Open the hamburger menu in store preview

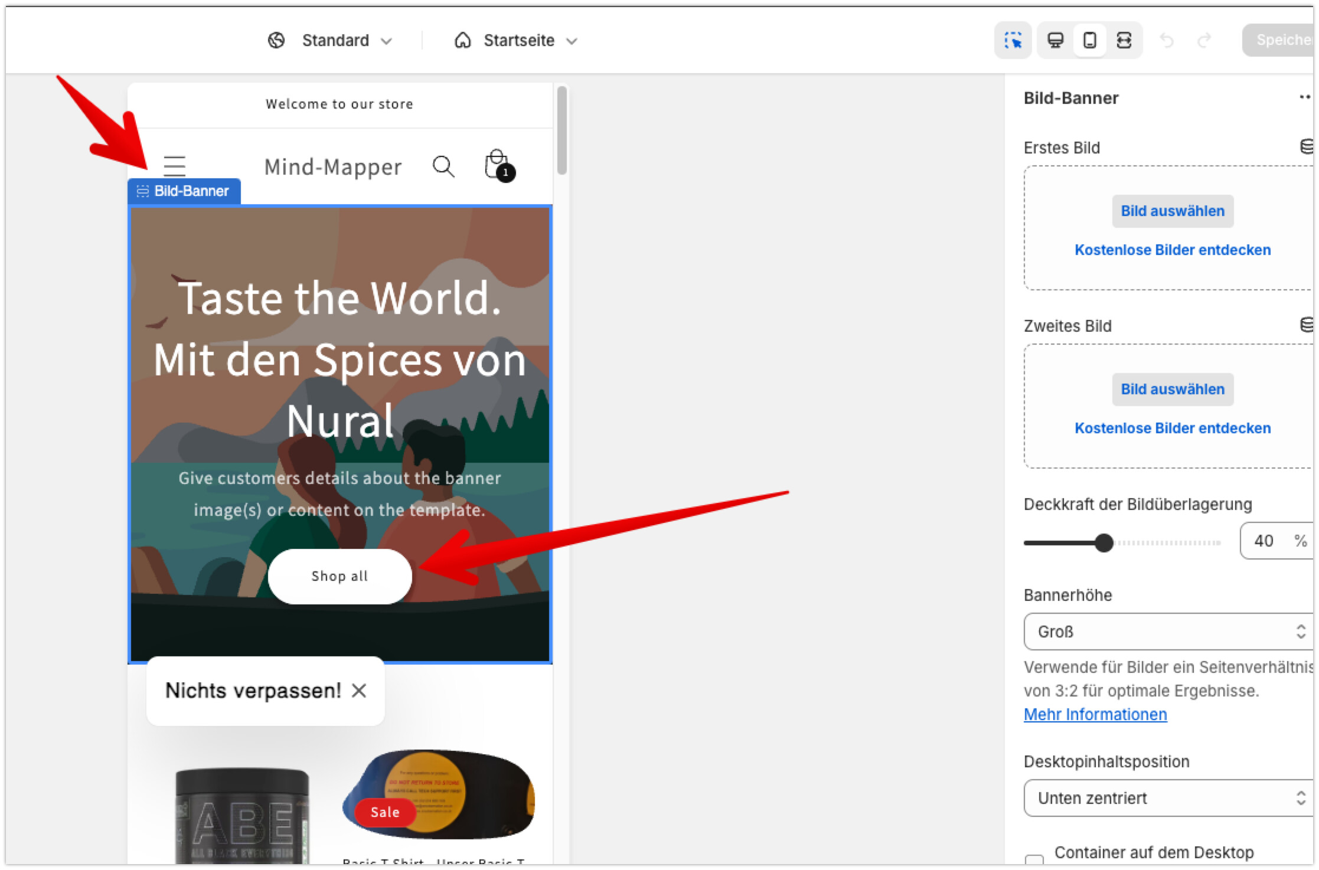(x=175, y=166)
